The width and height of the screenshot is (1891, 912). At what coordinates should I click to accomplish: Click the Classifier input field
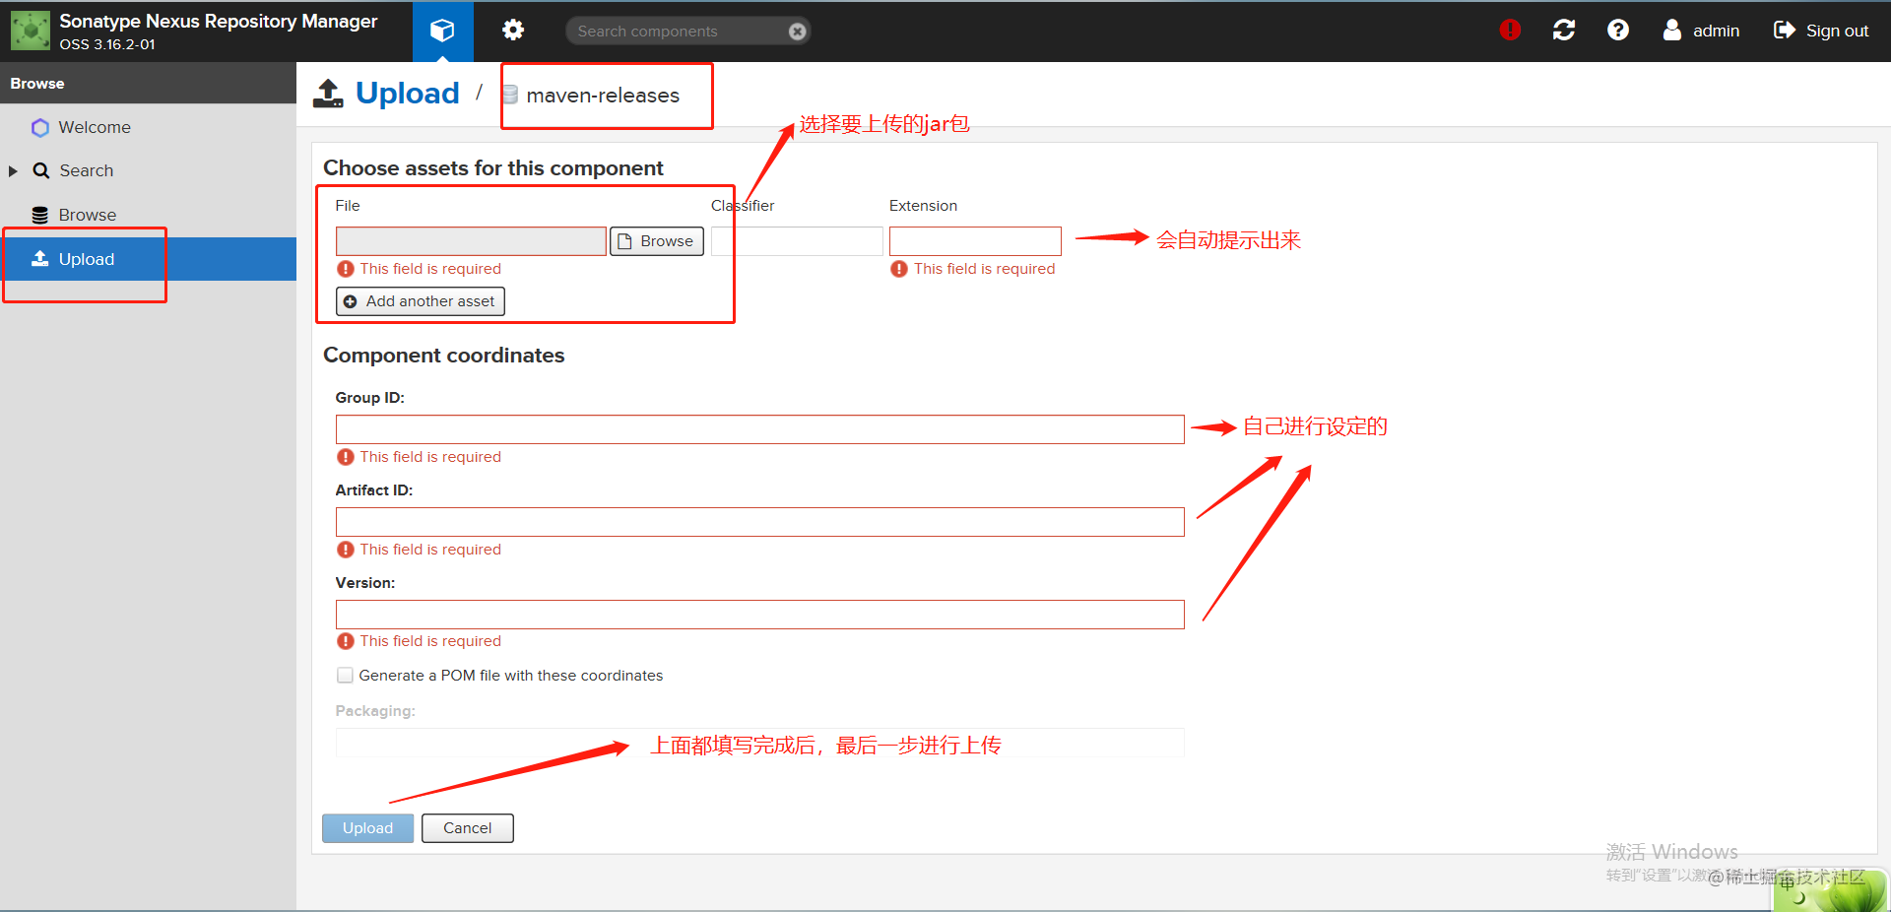pos(797,241)
